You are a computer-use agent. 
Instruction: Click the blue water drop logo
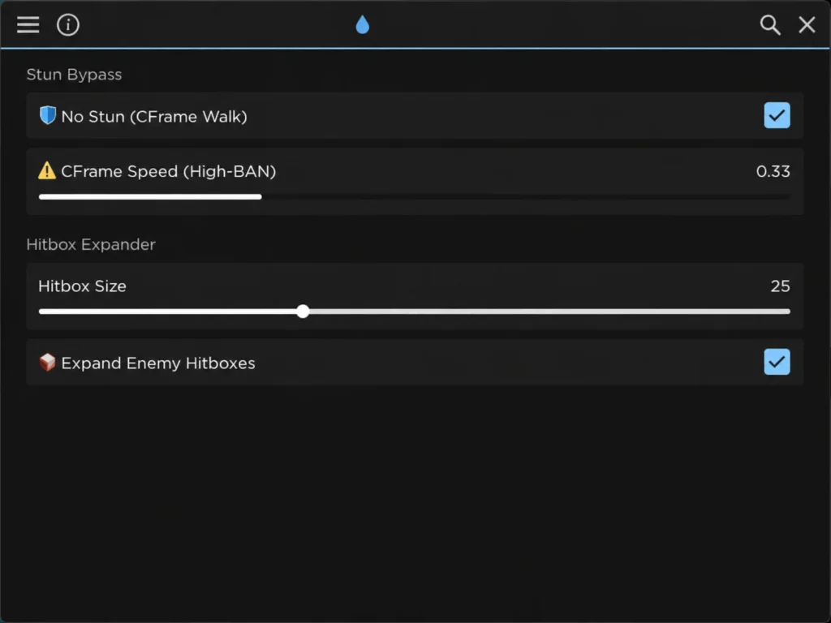pyautogui.click(x=363, y=25)
